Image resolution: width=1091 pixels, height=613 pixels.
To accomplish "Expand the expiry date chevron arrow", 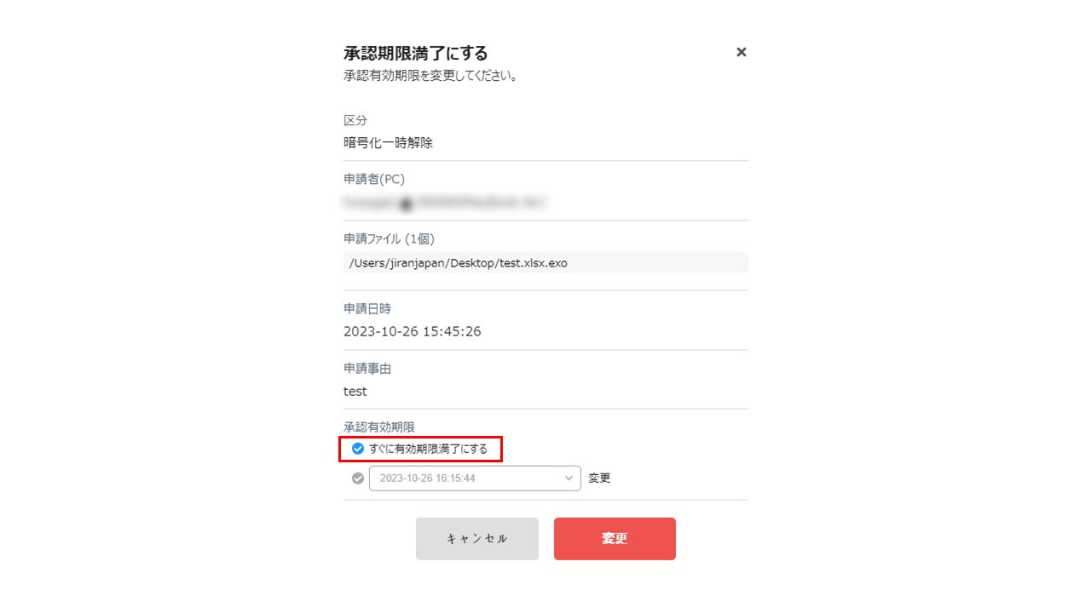I will coord(569,478).
